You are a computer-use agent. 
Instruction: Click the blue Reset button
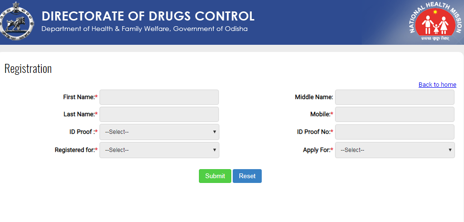pyautogui.click(x=247, y=176)
